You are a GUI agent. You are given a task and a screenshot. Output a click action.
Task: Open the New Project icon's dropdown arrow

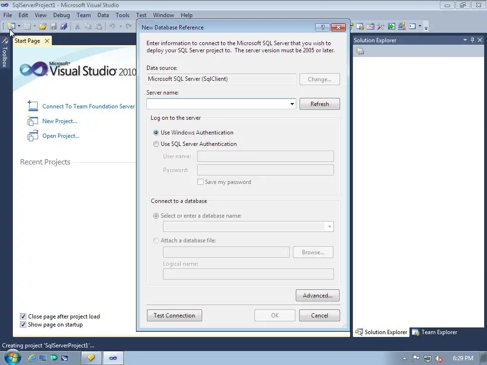pos(19,27)
